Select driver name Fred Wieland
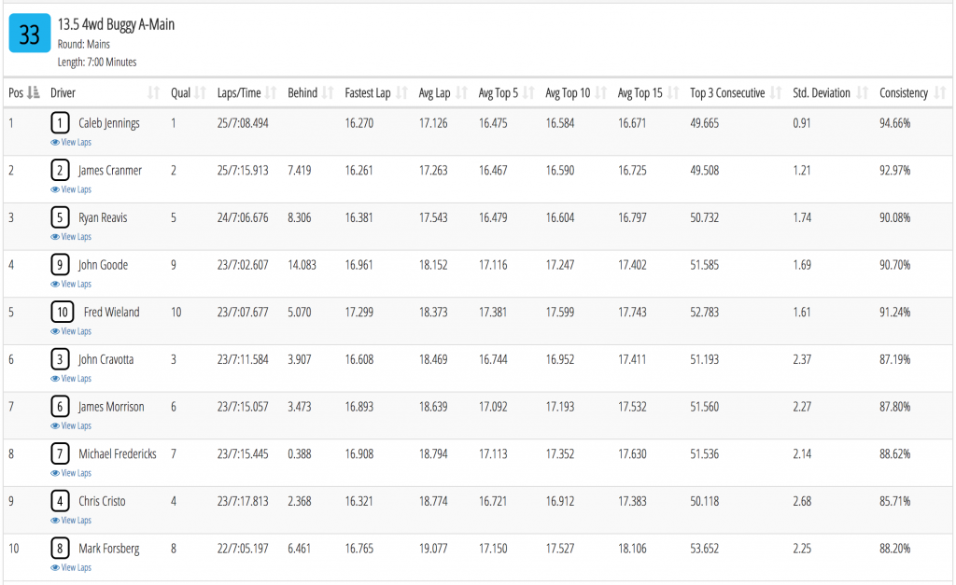956x585 pixels. [x=112, y=312]
